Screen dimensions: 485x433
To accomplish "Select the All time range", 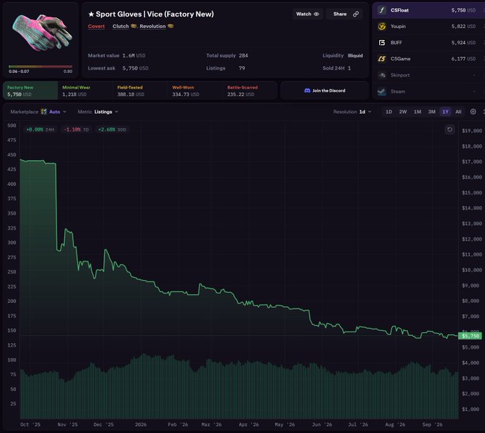I will pos(459,111).
